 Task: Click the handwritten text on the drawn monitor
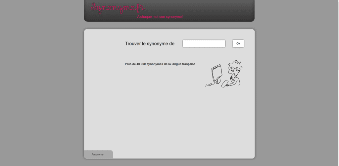click(216, 67)
